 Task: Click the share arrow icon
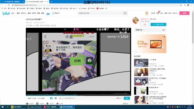pos(57,103)
